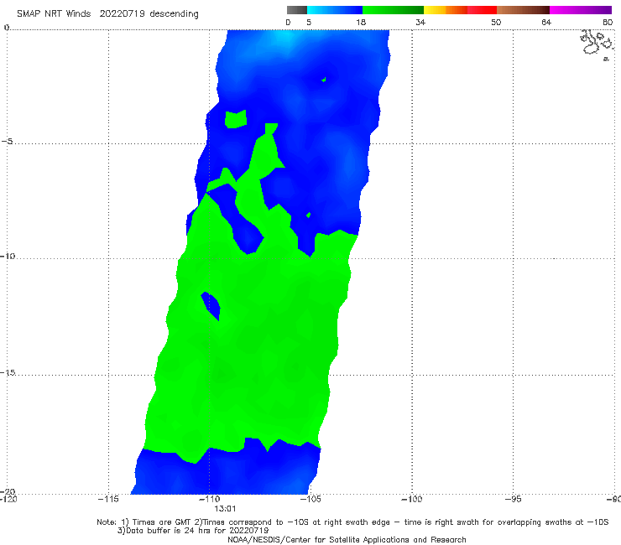Click the cyan-blue segment of the color bar
The image size is (621, 545).
pos(335,10)
